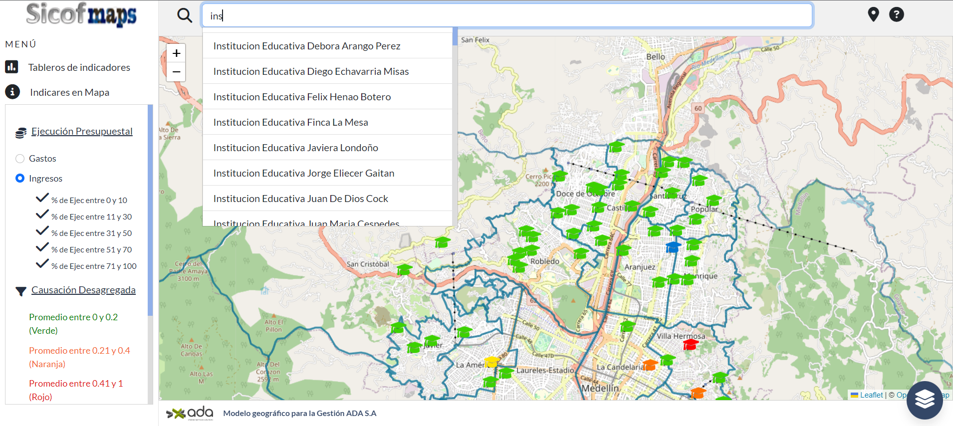Viewport: 953px width, 426px height.
Task: Select the Gastos radio button
Action: (x=20, y=159)
